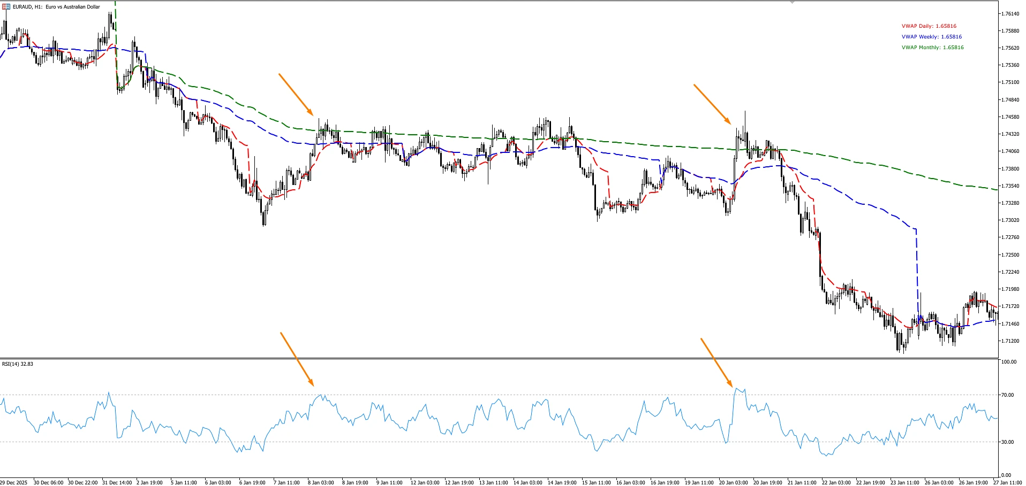Viewport: 1026px width, 486px height.
Task: Click the 20 Jan 03:00 time label
Action: coord(733,483)
